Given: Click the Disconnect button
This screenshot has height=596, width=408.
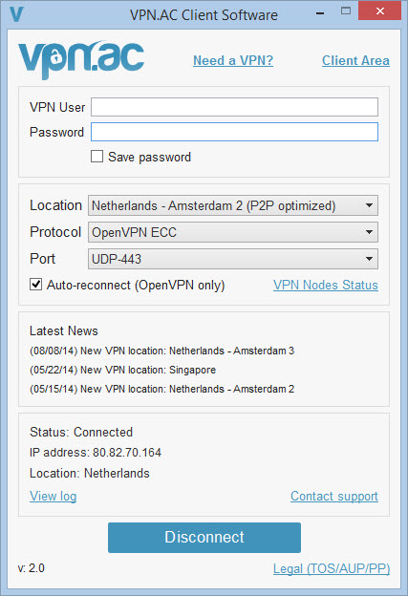Looking at the screenshot, I should click(x=204, y=538).
